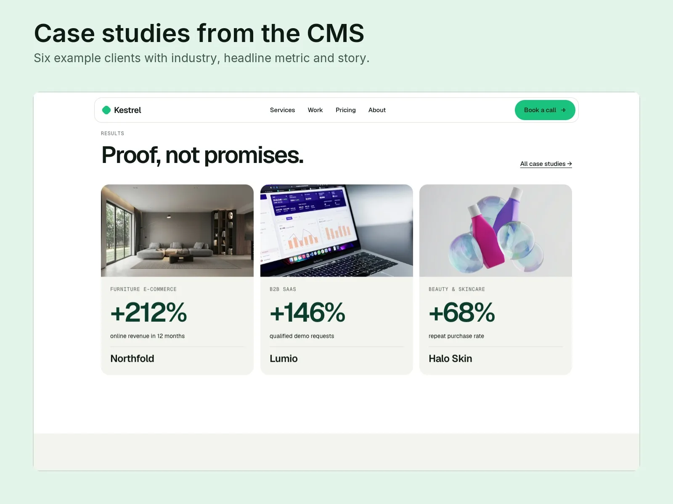The width and height of the screenshot is (673, 504).
Task: Click the arrow icon in Book a call
Action: [563, 110]
